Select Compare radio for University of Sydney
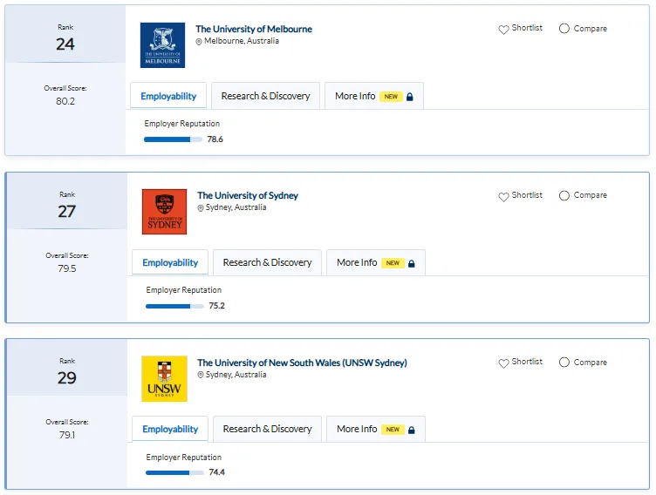The height and width of the screenshot is (495, 656). coord(564,195)
